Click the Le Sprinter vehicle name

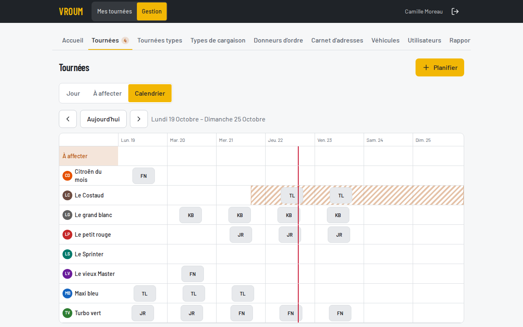(89, 254)
